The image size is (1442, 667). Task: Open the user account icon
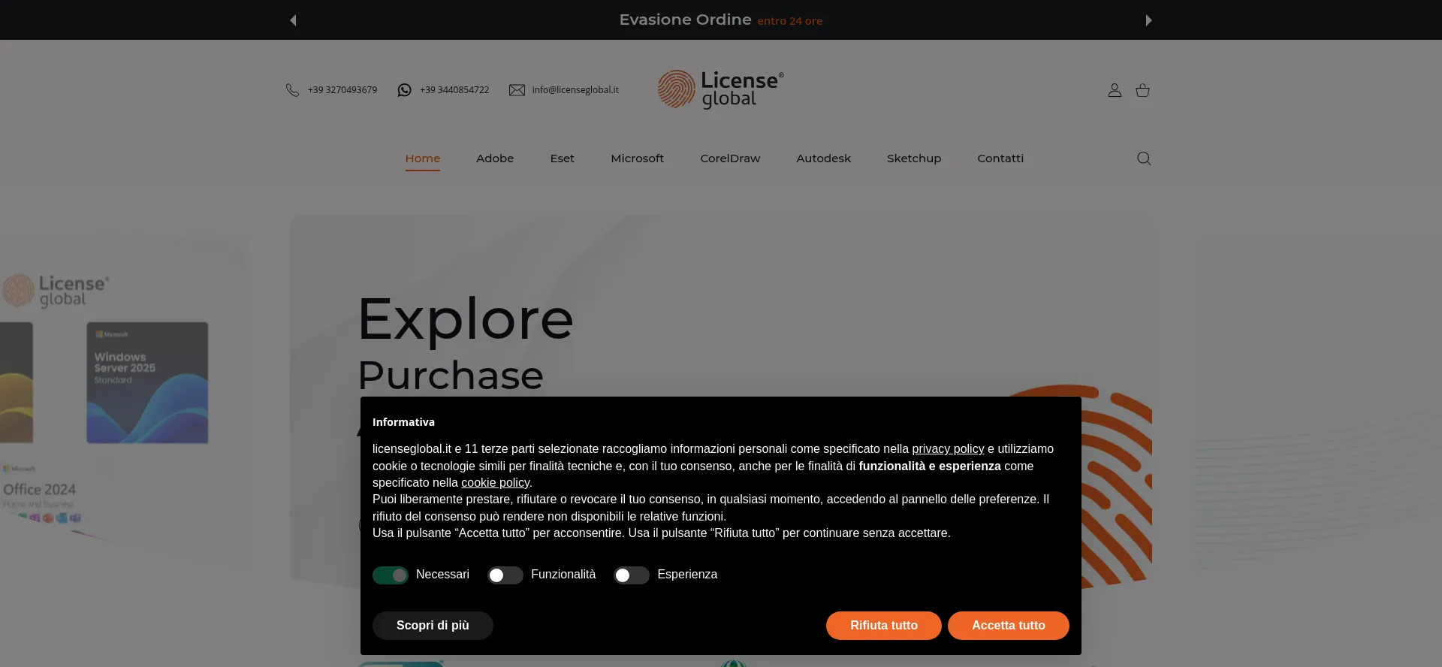pos(1115,90)
